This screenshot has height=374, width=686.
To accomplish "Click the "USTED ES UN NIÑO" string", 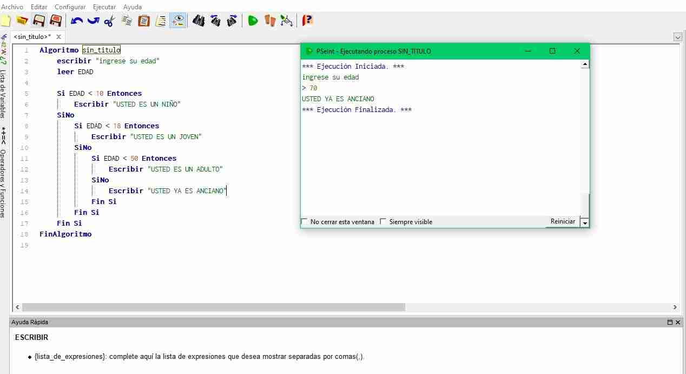I will point(147,104).
